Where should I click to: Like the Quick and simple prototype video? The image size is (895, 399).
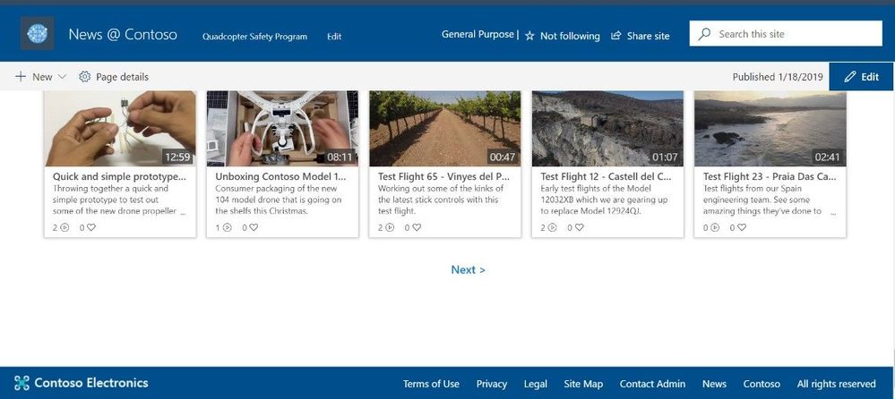click(x=90, y=227)
